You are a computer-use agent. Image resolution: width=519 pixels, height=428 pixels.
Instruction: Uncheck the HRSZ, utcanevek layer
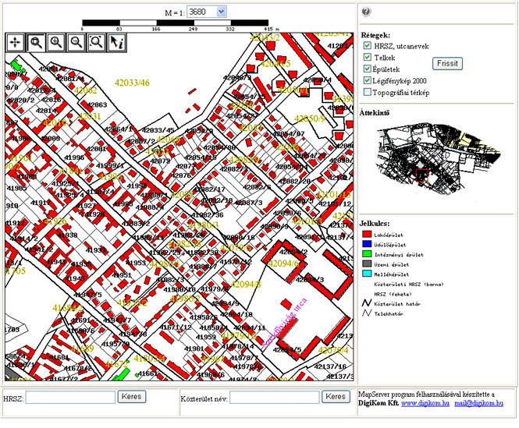(368, 46)
